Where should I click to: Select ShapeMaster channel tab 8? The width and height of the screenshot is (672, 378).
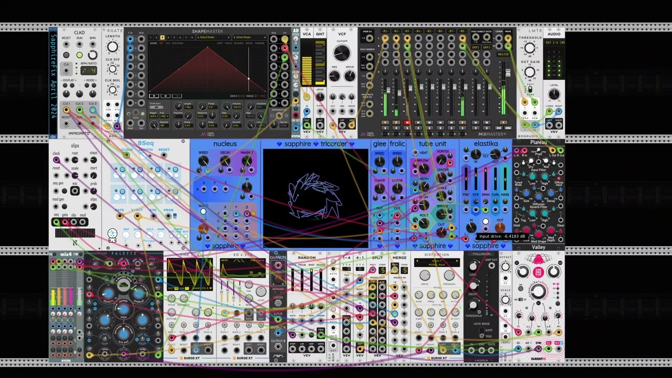click(x=192, y=37)
